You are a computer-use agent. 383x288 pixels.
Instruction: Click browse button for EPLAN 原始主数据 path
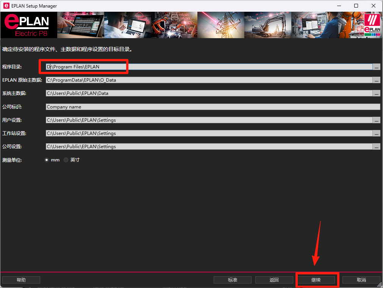pyautogui.click(x=376, y=80)
